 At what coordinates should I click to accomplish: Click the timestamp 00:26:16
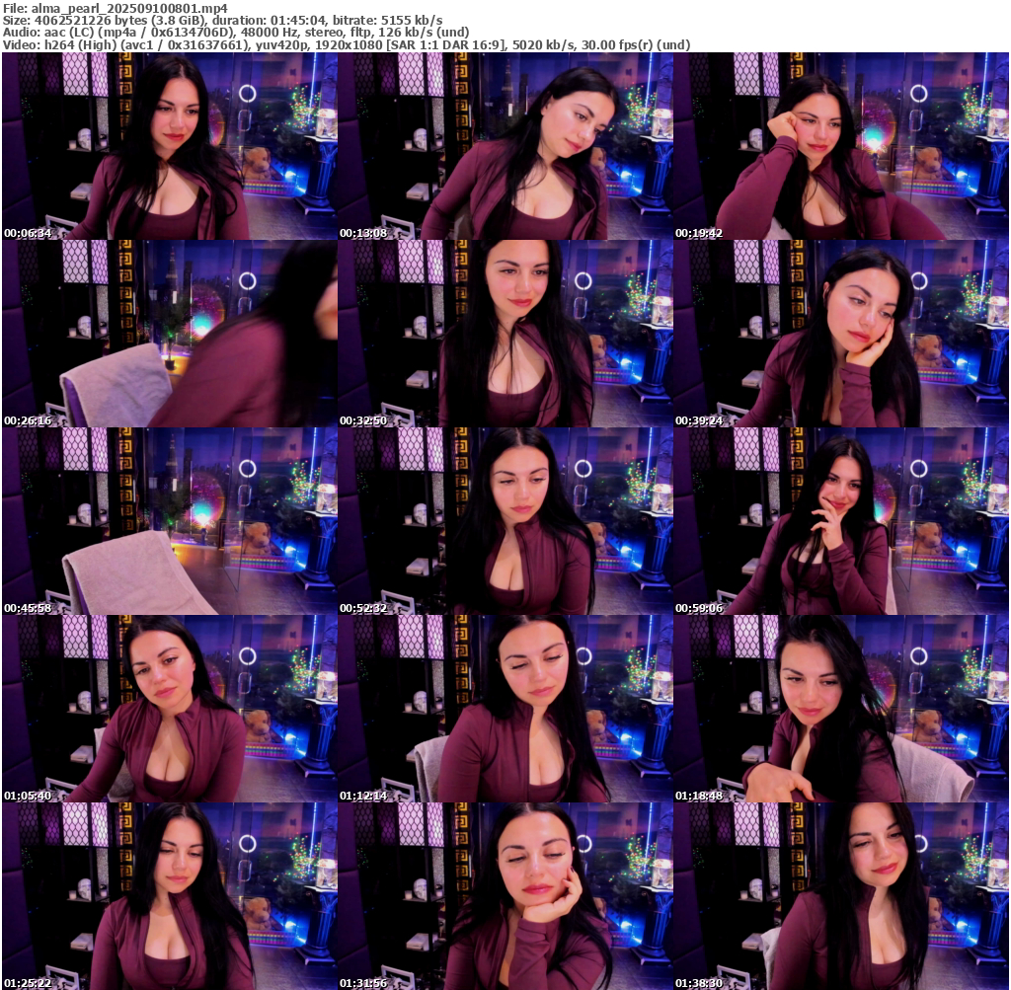28,420
